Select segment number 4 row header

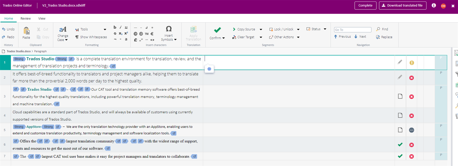[x=5, y=115]
